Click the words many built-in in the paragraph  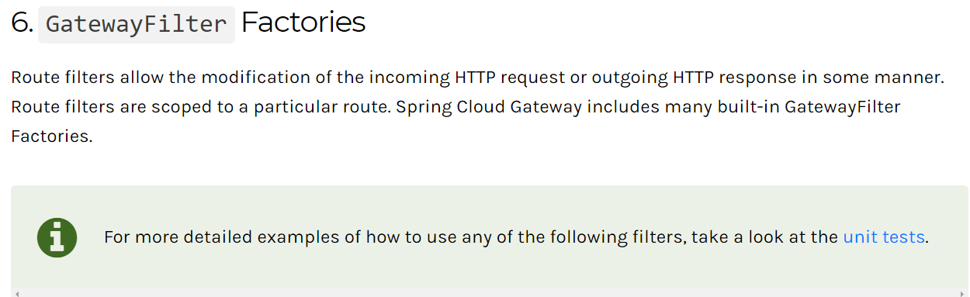pos(722,107)
